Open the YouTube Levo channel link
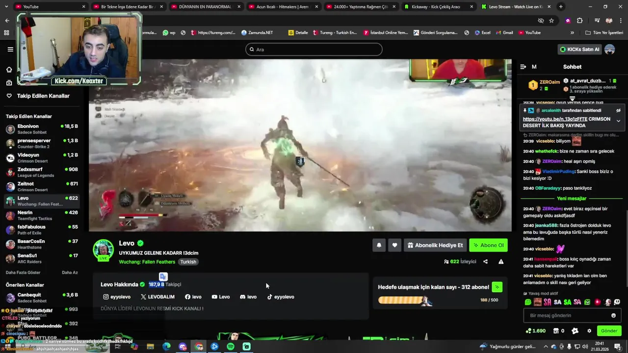This screenshot has width=628, height=353. click(x=220, y=297)
